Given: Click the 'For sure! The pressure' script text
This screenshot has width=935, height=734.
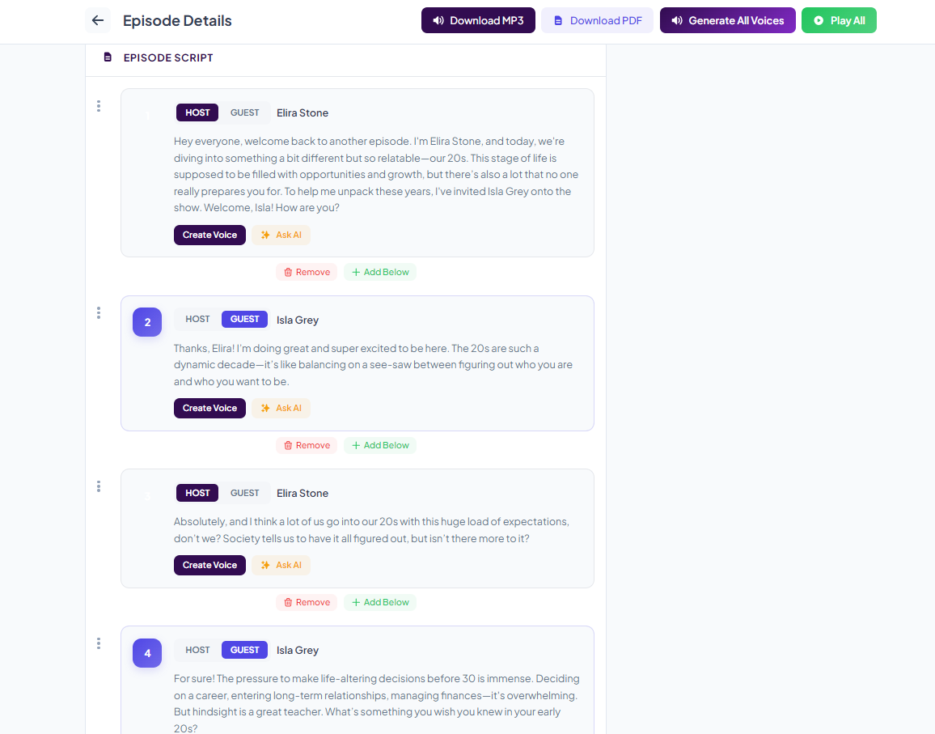Looking at the screenshot, I should (x=376, y=703).
